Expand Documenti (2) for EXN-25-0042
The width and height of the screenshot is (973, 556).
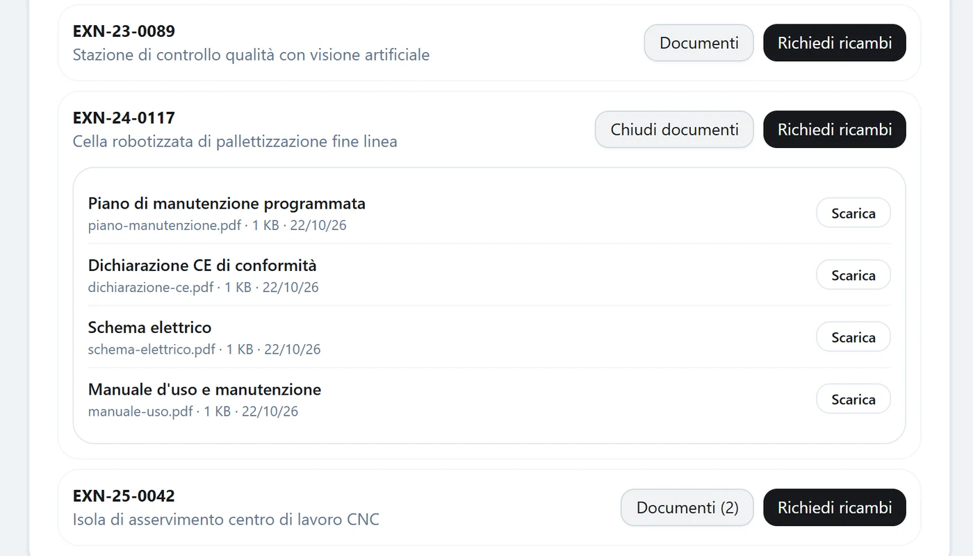coord(687,507)
